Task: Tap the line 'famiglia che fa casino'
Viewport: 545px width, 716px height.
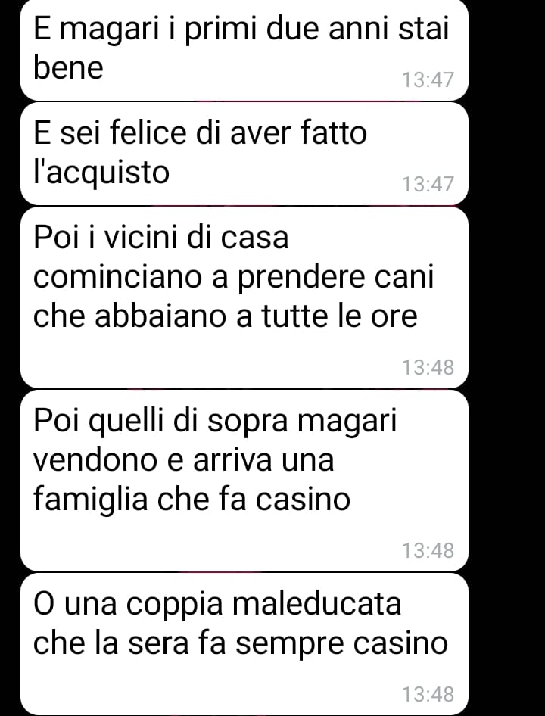Action: tap(192, 500)
